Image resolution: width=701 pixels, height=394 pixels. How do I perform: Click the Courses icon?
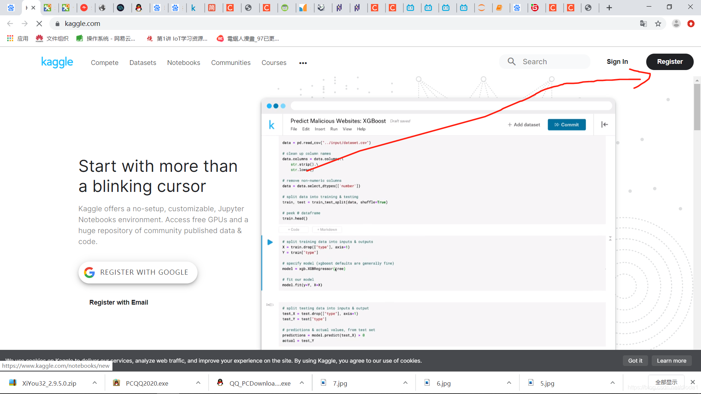pos(274,63)
